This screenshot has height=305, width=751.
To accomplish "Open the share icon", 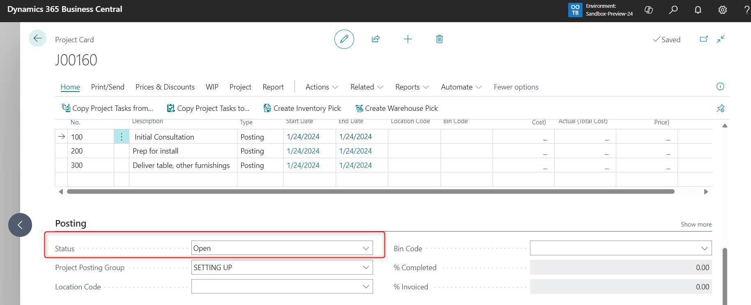I will (x=375, y=39).
